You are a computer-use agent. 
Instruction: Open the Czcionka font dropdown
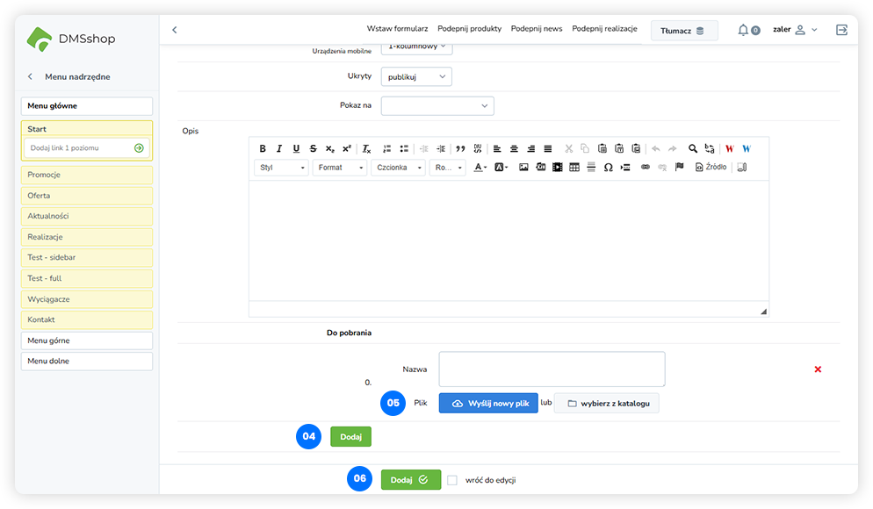click(x=398, y=168)
